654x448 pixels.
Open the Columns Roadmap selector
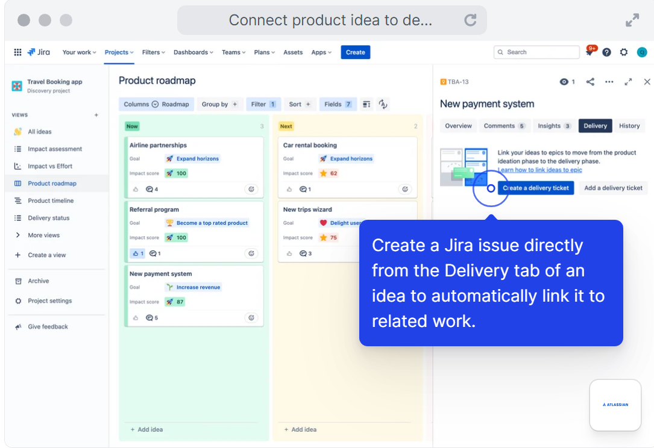[156, 104]
